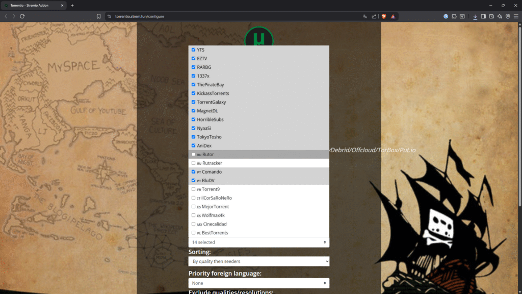This screenshot has height=294, width=522.
Task: Open the Extensions puzzle icon
Action: [454, 16]
